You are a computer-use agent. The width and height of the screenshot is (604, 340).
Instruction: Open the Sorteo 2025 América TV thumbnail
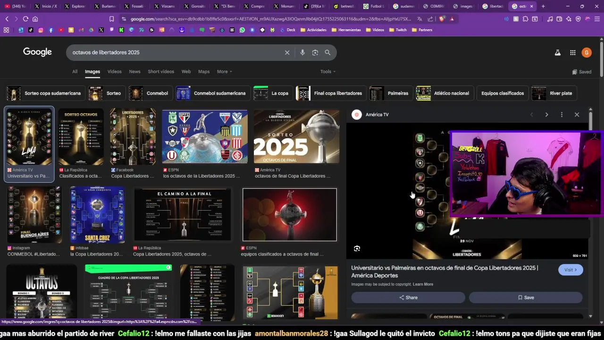point(296,137)
